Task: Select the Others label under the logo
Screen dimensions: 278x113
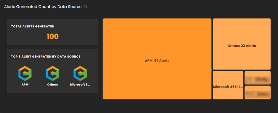Action: (x=52, y=84)
